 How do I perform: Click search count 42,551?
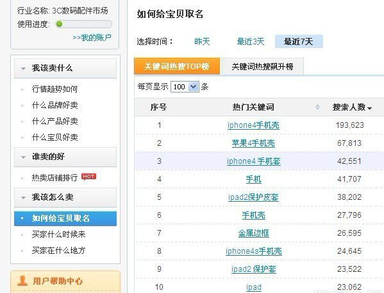(x=349, y=161)
